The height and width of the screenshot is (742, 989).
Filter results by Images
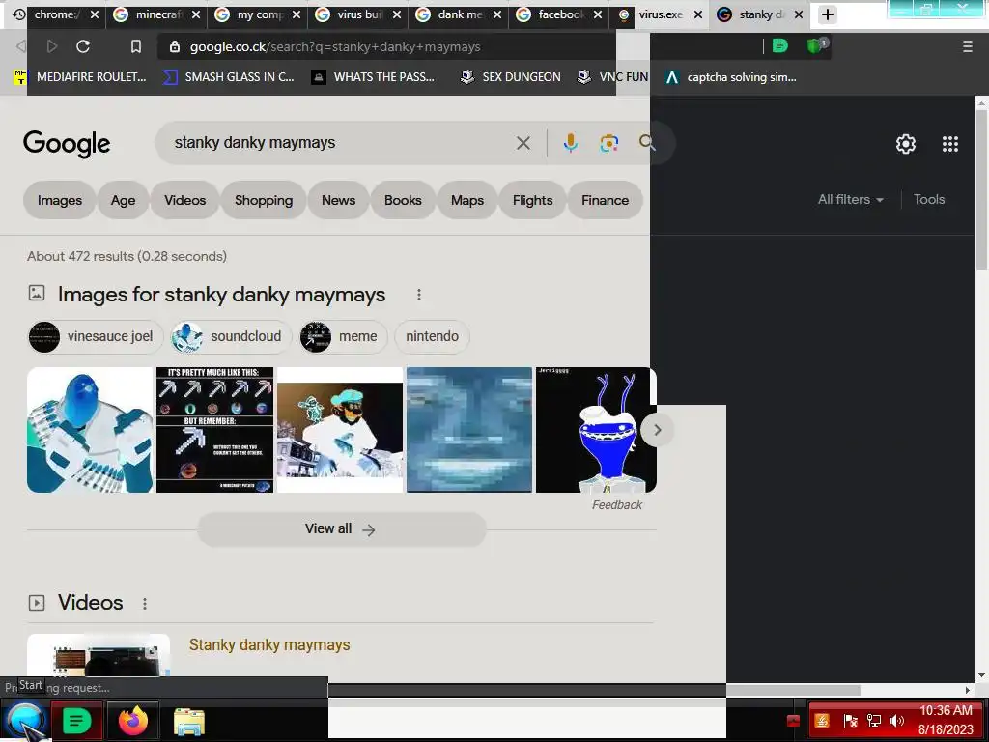[59, 201]
